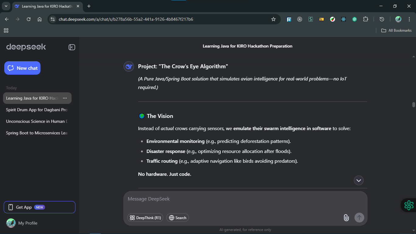The width and height of the screenshot is (416, 234).
Task: Click 'Traffic routing' bullet text
Action: 162,161
